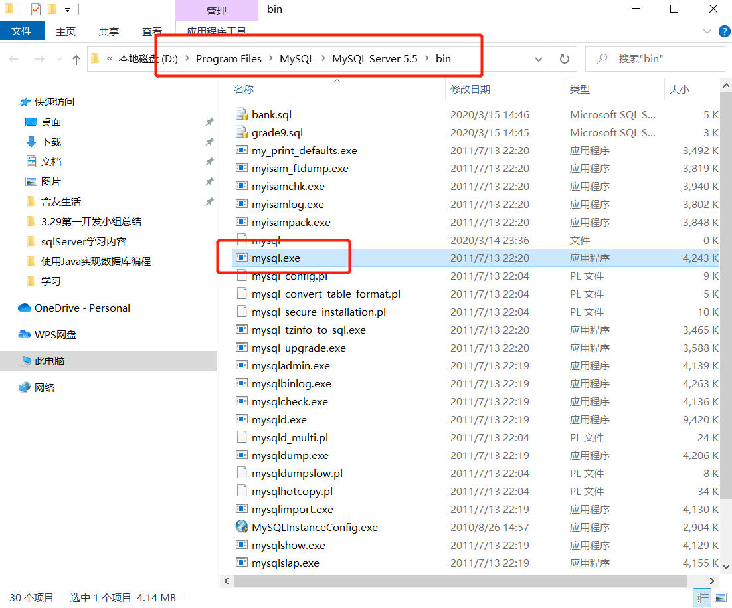Viewport: 732px width, 608px height.
Task: Click the 此电脑 computer icon
Action: pos(26,361)
